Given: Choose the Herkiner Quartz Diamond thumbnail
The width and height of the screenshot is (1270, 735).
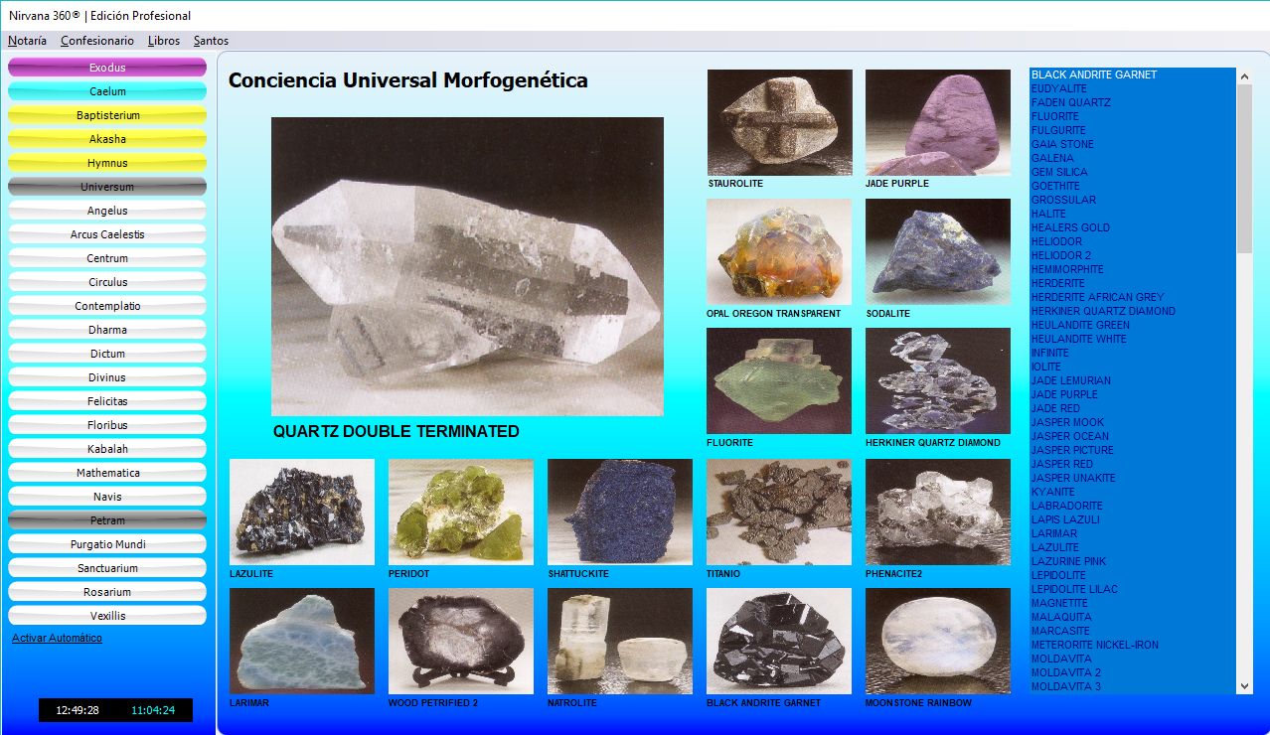Looking at the screenshot, I should [938, 380].
